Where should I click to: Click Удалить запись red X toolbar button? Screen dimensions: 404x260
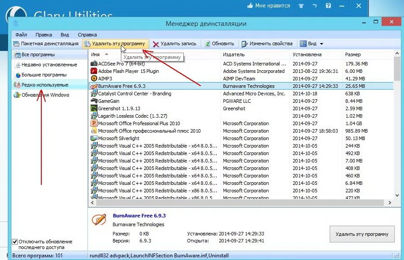tap(174, 44)
